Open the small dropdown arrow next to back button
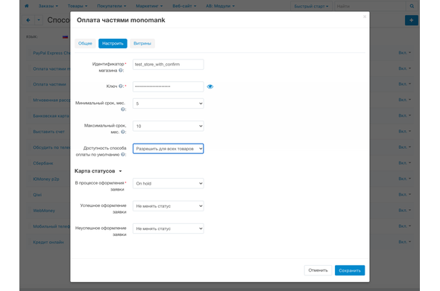Image resolution: width=440 pixels, height=291 pixels. 39,20
